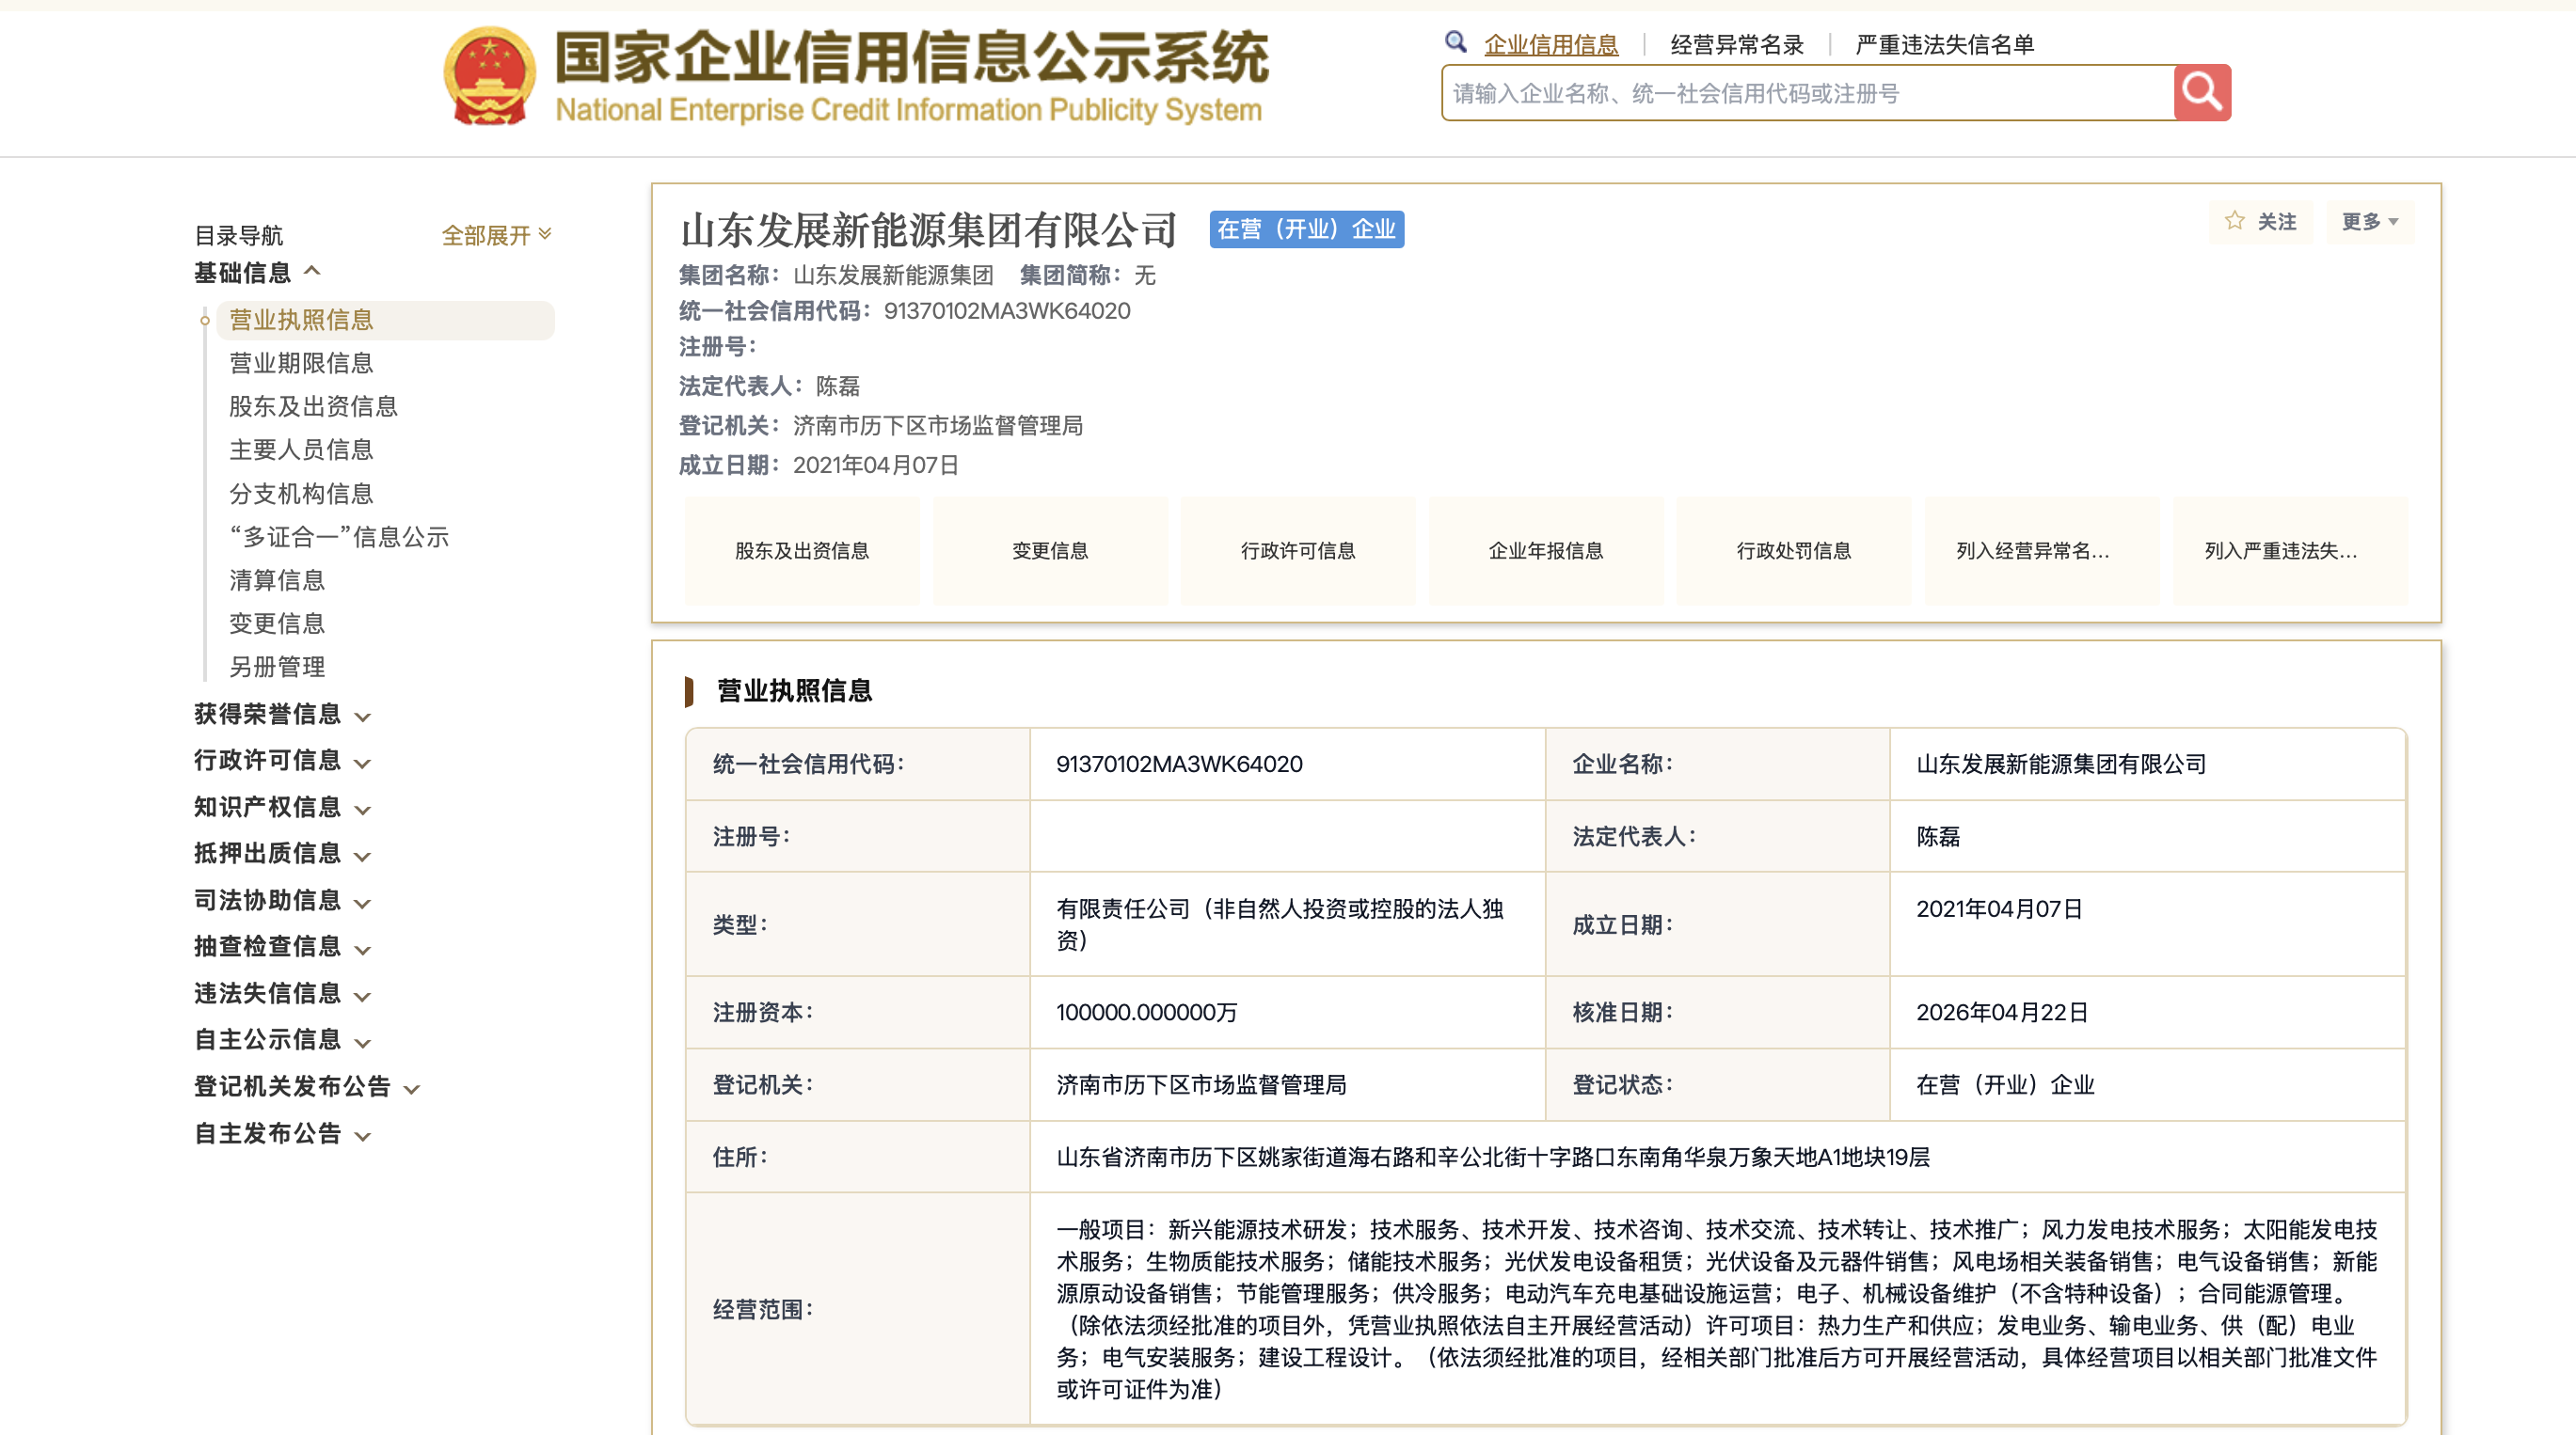Focus the enterprise name search field

tap(1806, 93)
